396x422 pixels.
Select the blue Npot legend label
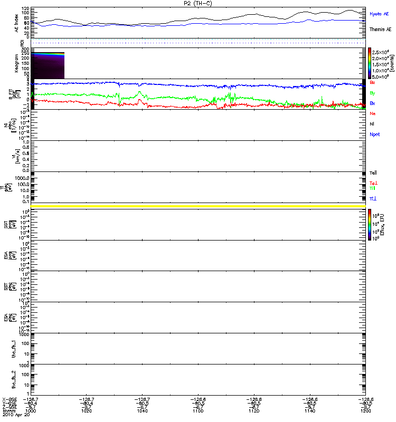[x=375, y=135]
